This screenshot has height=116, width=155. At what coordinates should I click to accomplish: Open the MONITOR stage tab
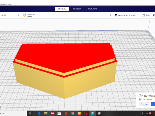point(92,9)
